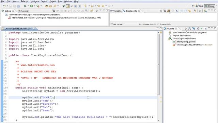Open the Navigate menu
The height and width of the screenshot is (123, 218).
point(35,1)
